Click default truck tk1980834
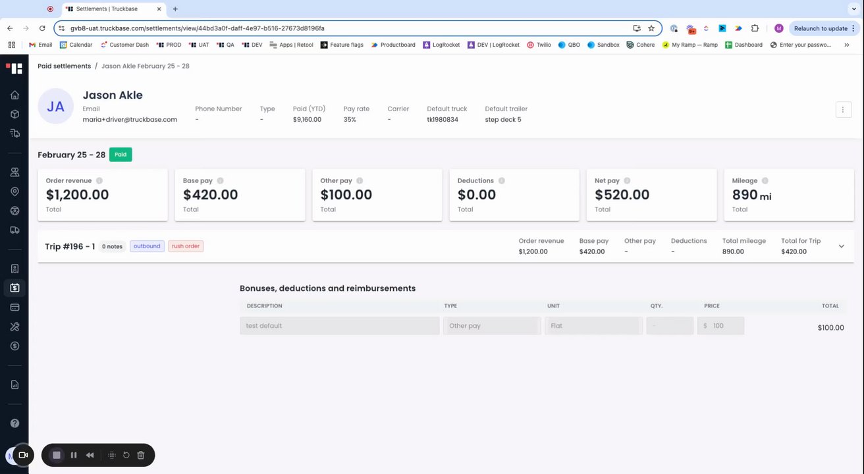Viewport: 864px width, 474px height. pos(443,120)
